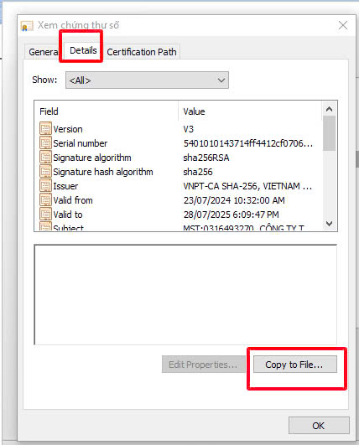This screenshot has width=359, height=445.
Task: Click the Serial number field icon
Action: (x=45, y=142)
